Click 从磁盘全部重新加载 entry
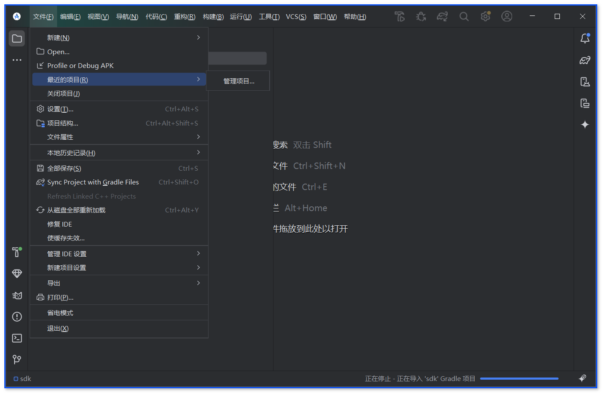The image size is (602, 393). (x=119, y=210)
